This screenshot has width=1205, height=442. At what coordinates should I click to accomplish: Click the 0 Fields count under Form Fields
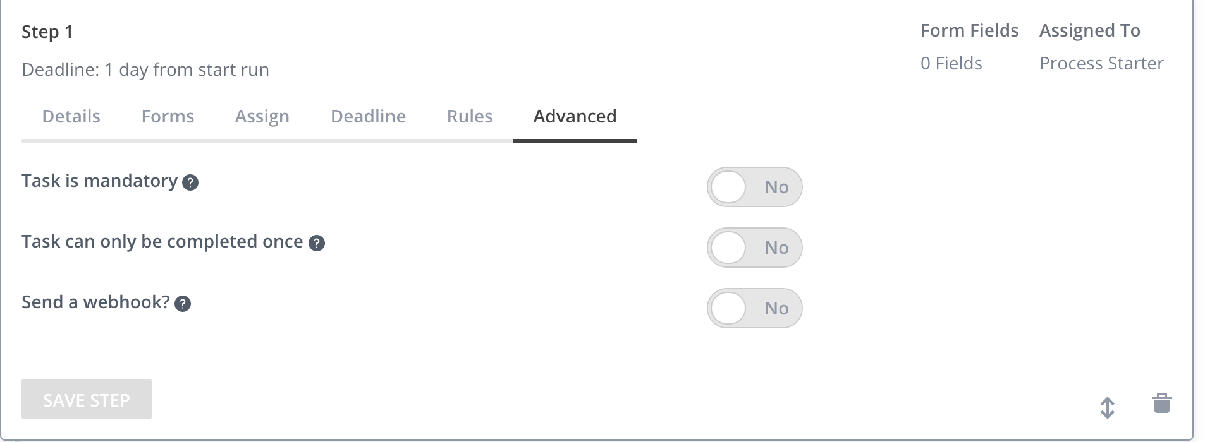point(951,63)
